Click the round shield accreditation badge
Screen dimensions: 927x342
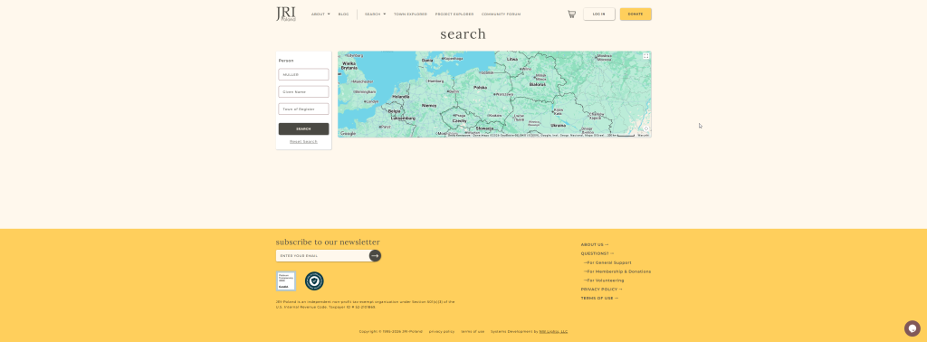pyautogui.click(x=314, y=281)
